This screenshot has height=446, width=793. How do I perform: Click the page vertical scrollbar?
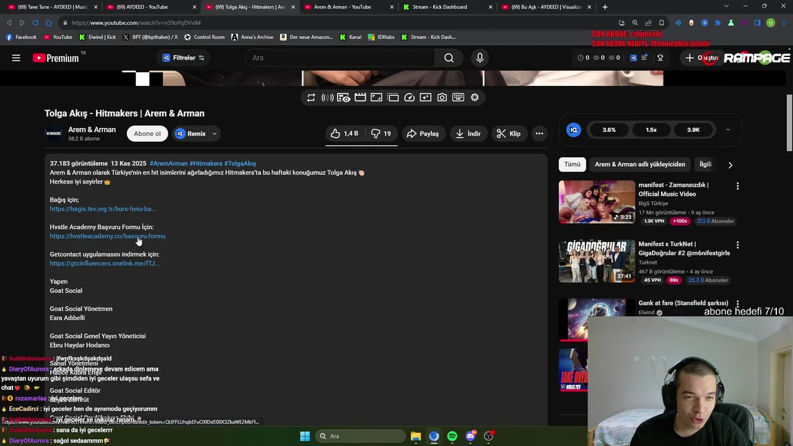[789, 122]
